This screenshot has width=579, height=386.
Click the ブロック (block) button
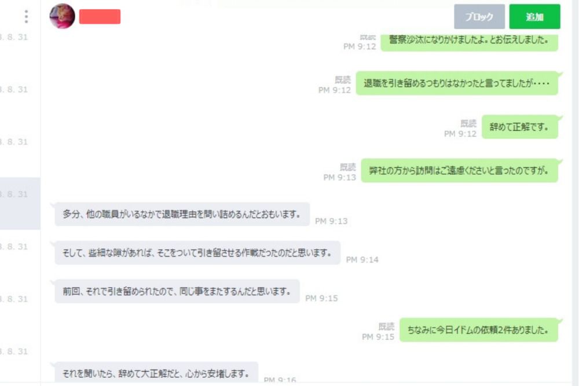click(x=479, y=17)
